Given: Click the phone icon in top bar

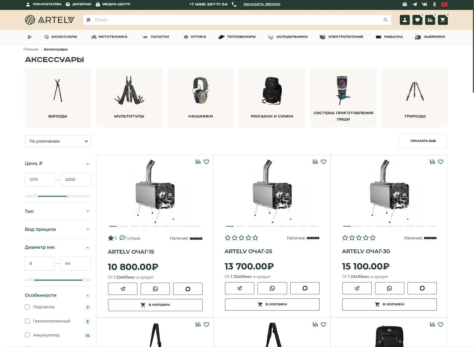Looking at the screenshot, I should pyautogui.click(x=234, y=4).
